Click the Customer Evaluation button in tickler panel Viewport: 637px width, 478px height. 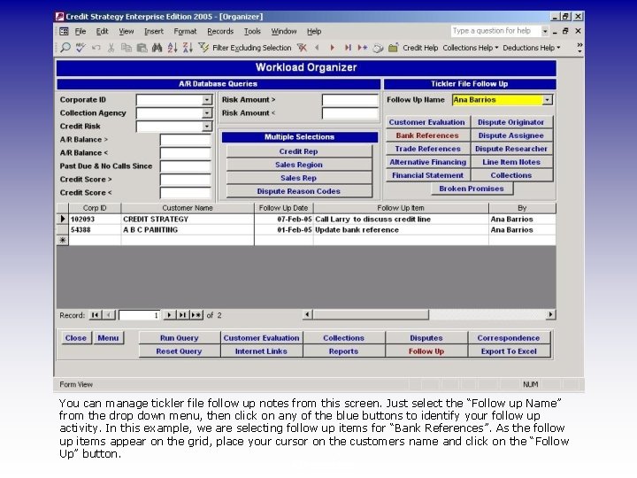pos(427,122)
